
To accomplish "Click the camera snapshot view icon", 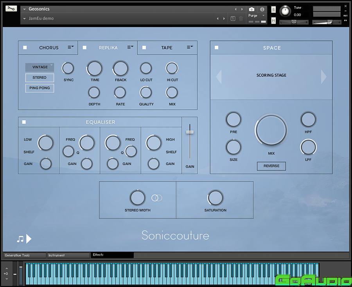I will click(x=251, y=9).
